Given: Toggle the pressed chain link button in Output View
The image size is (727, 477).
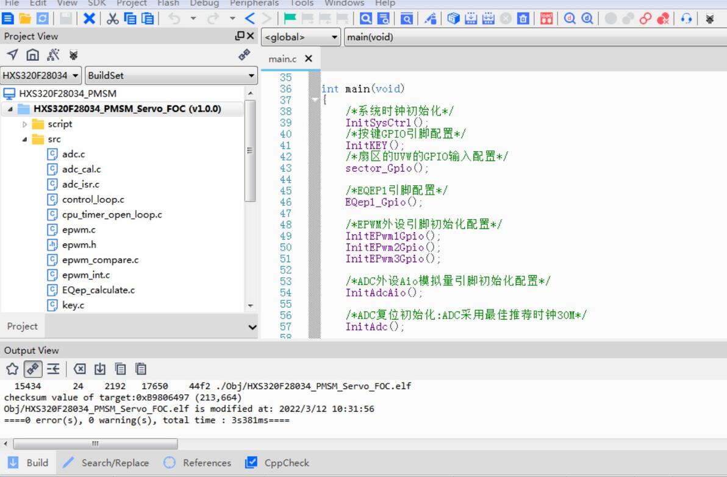Looking at the screenshot, I should [x=33, y=369].
